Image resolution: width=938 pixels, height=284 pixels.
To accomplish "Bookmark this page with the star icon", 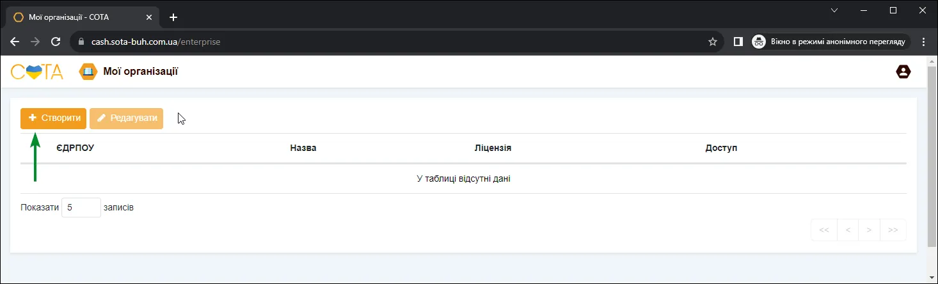I will tap(712, 42).
